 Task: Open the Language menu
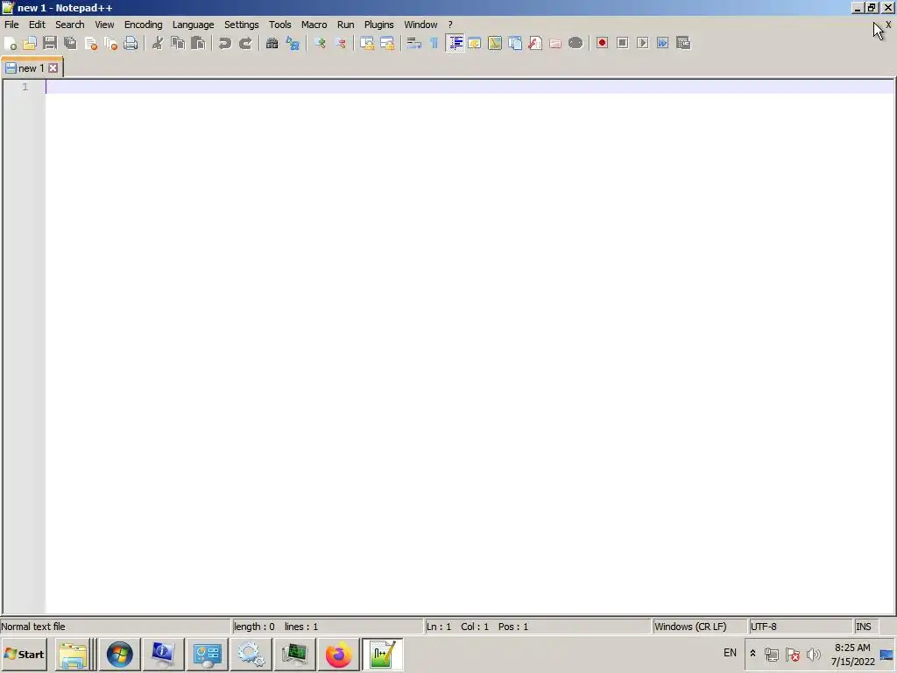click(194, 25)
